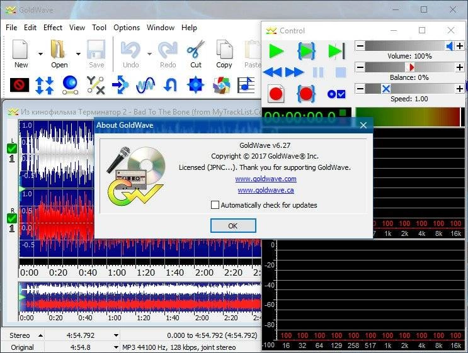This screenshot has height=353, width=468.
Task: Open the View menu
Action: tap(77, 28)
